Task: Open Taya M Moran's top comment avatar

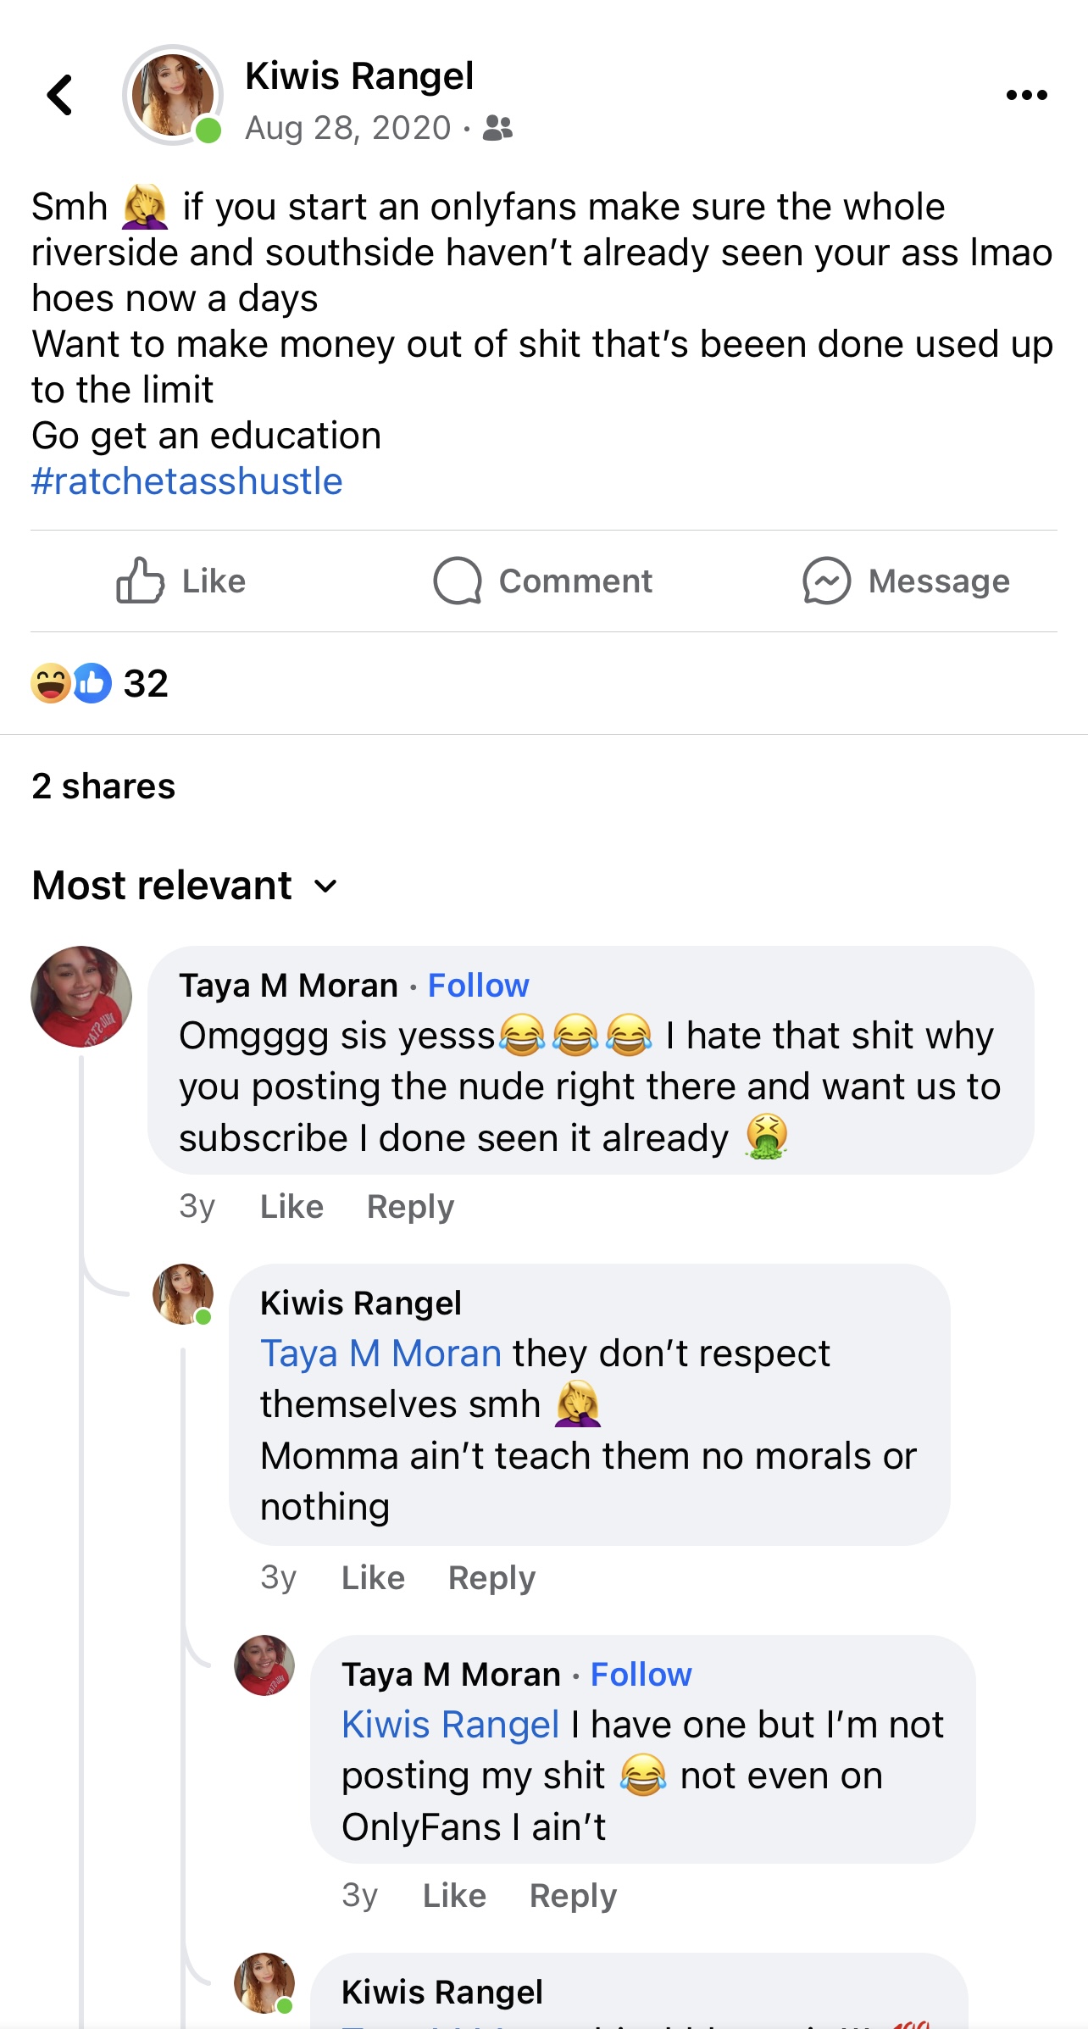Action: (x=81, y=997)
